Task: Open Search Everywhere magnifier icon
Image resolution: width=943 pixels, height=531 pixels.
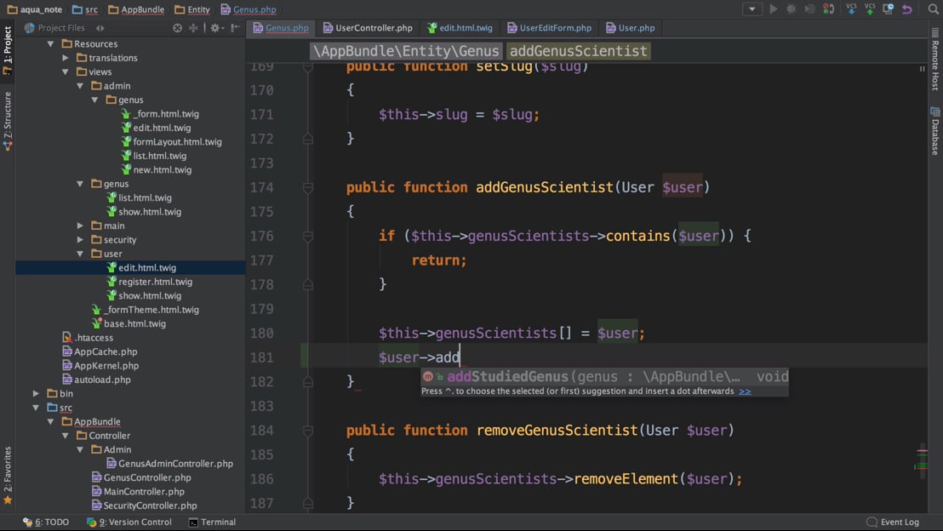Action: point(933,9)
